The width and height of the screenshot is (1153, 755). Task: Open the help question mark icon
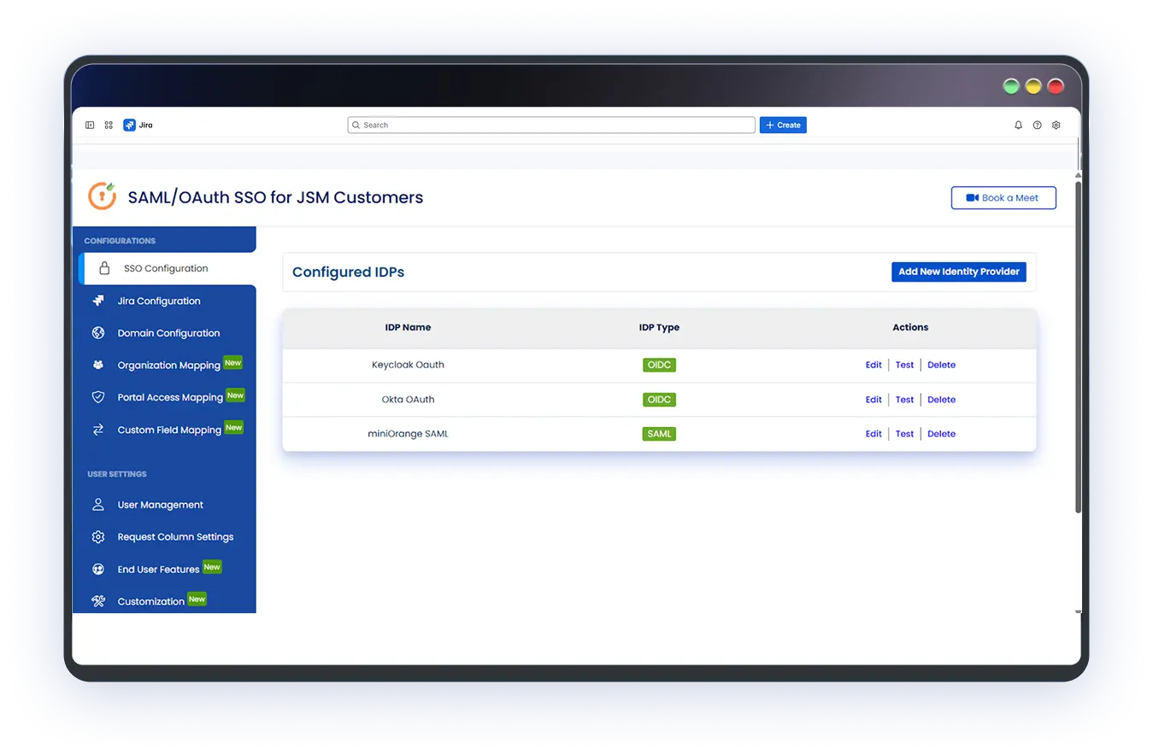pyautogui.click(x=1037, y=125)
